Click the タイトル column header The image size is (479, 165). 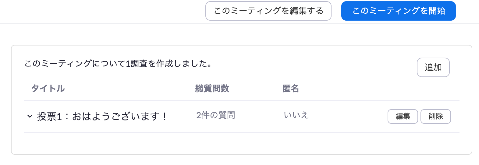tap(48, 88)
